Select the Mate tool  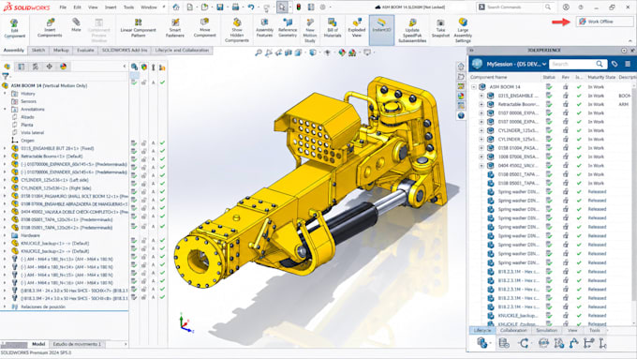[76, 25]
